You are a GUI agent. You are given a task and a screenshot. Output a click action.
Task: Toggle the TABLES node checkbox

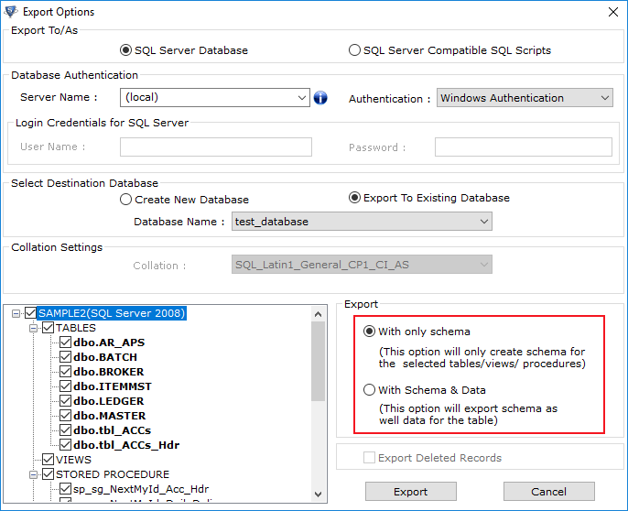(x=48, y=328)
